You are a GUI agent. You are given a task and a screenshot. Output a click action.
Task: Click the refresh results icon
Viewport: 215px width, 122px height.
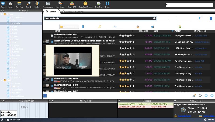click(200, 96)
